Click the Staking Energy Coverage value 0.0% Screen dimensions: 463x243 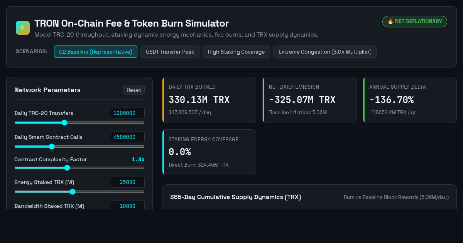pyautogui.click(x=180, y=152)
